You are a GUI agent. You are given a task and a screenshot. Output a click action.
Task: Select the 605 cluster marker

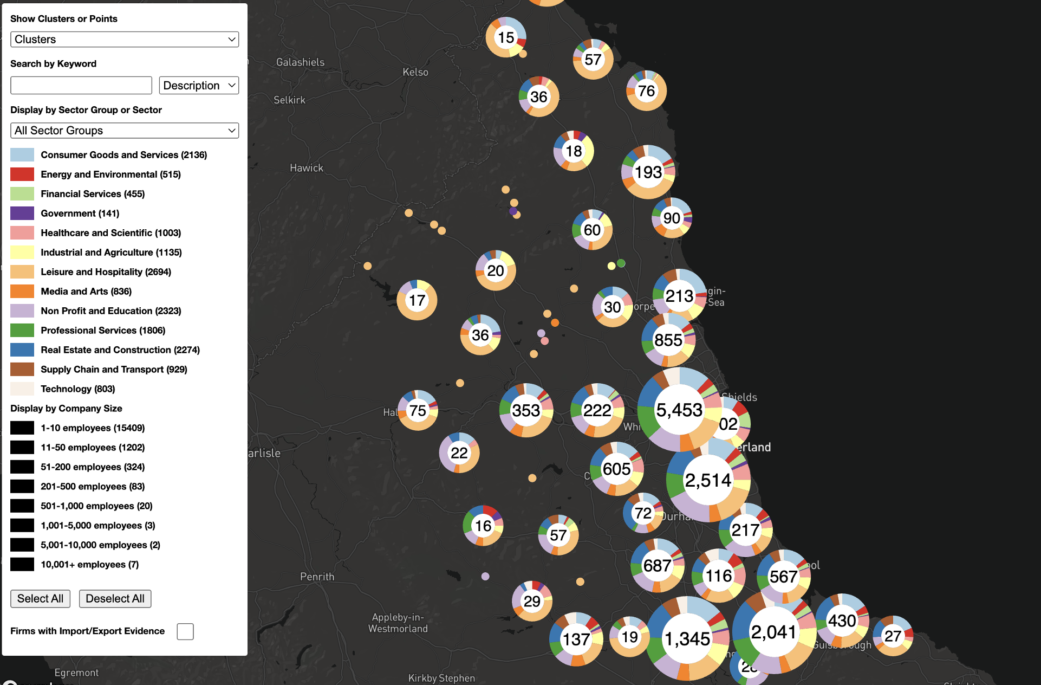[x=617, y=469]
